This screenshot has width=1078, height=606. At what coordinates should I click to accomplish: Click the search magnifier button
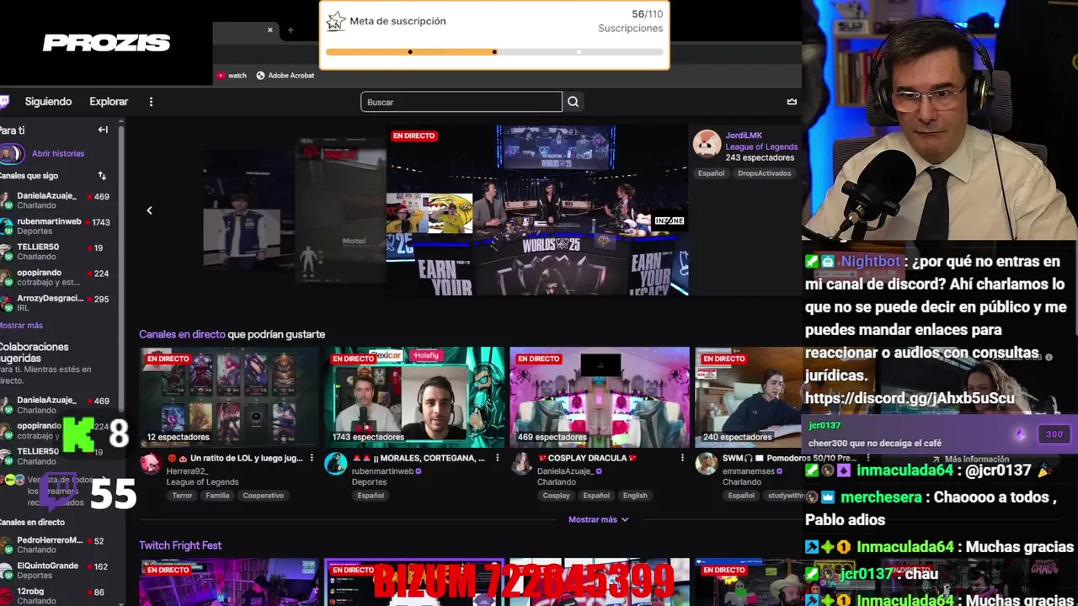[573, 102]
